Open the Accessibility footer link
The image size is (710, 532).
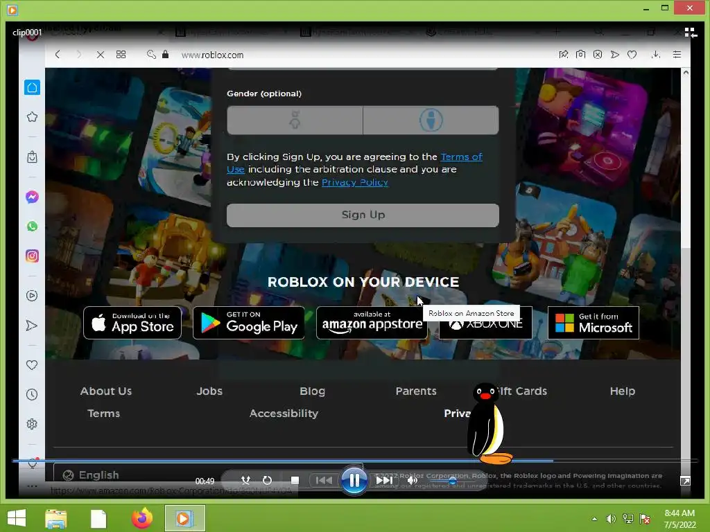point(284,413)
